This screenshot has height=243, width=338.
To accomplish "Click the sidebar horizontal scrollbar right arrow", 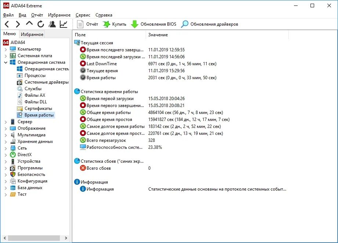I will 66,238.
